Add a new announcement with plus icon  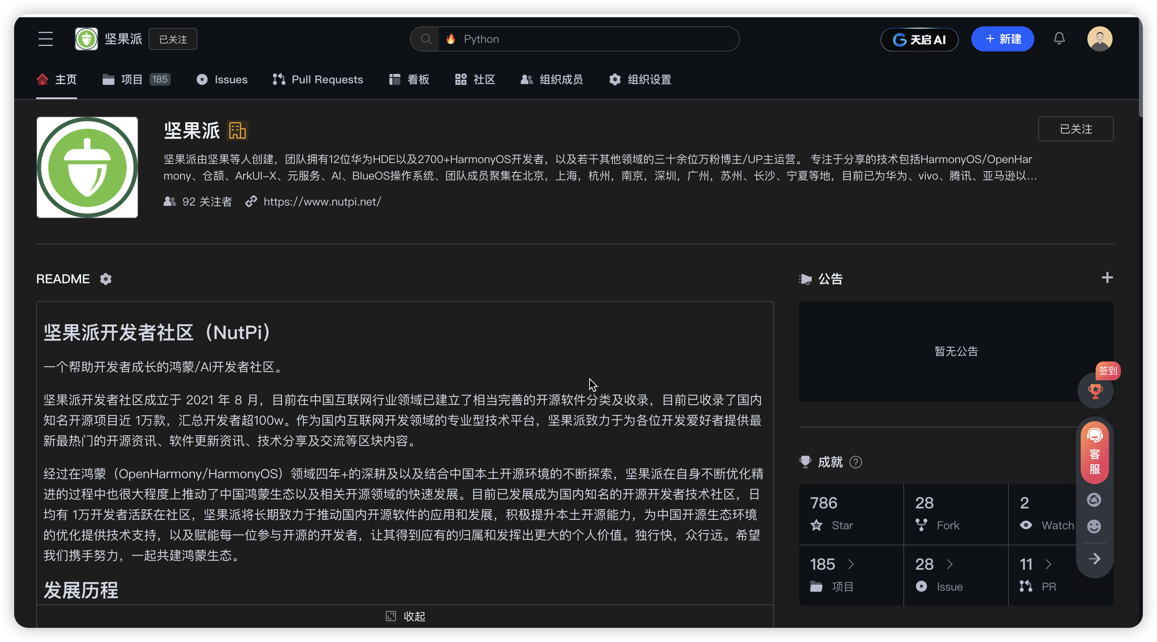tap(1107, 278)
